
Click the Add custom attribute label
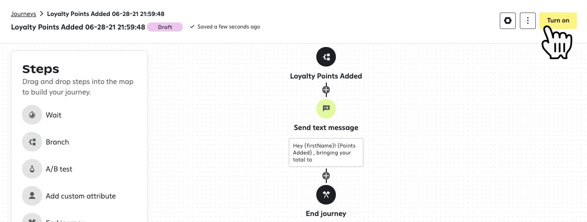tap(81, 196)
